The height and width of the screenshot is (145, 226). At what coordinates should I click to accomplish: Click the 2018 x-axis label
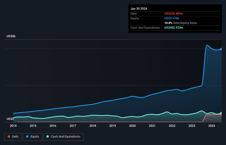93,126
